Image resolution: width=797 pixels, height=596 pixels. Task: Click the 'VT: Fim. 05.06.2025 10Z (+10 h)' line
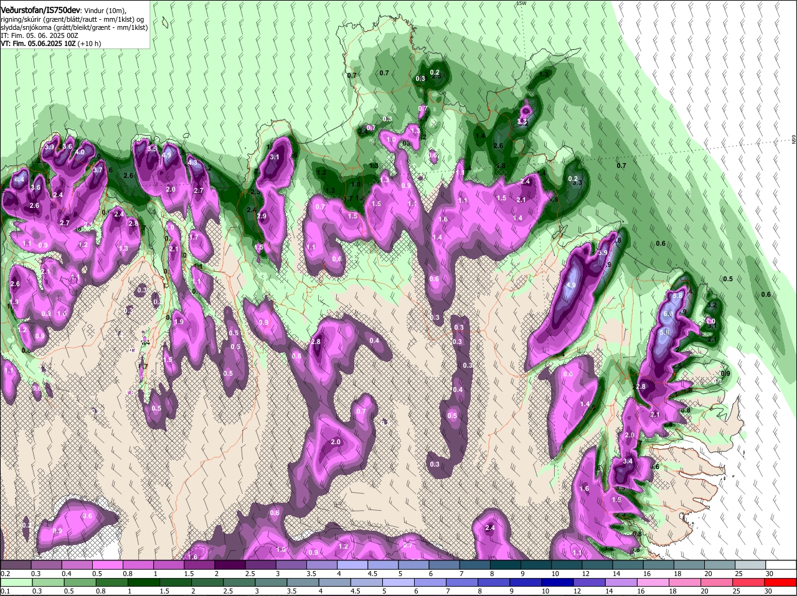[x=51, y=44]
